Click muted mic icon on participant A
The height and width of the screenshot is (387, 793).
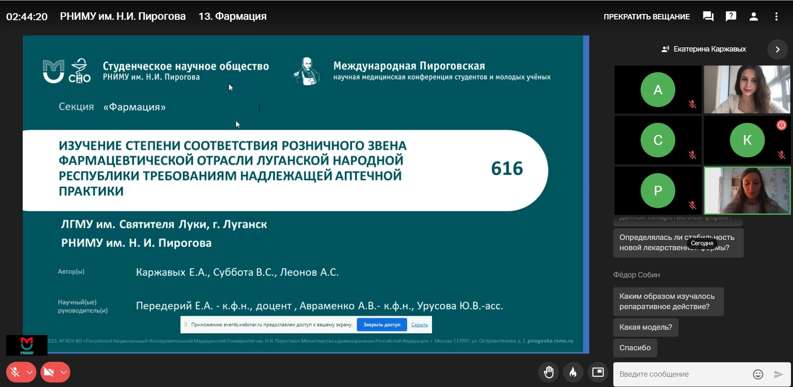693,105
